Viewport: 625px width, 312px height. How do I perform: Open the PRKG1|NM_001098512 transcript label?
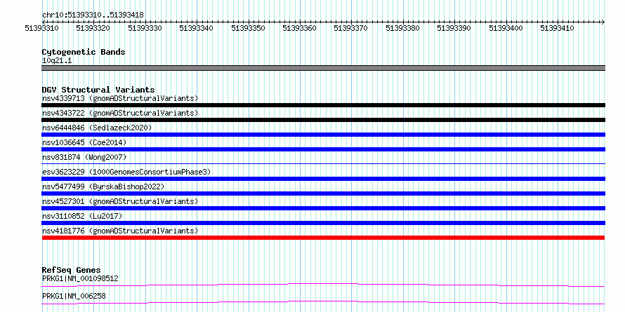pos(80,278)
